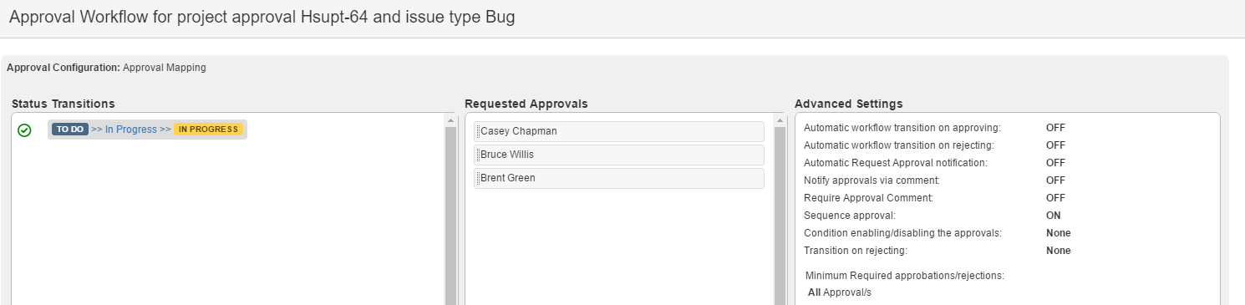
Task: Click the Requested Approvals scrollbar up arrow
Action: 780,121
